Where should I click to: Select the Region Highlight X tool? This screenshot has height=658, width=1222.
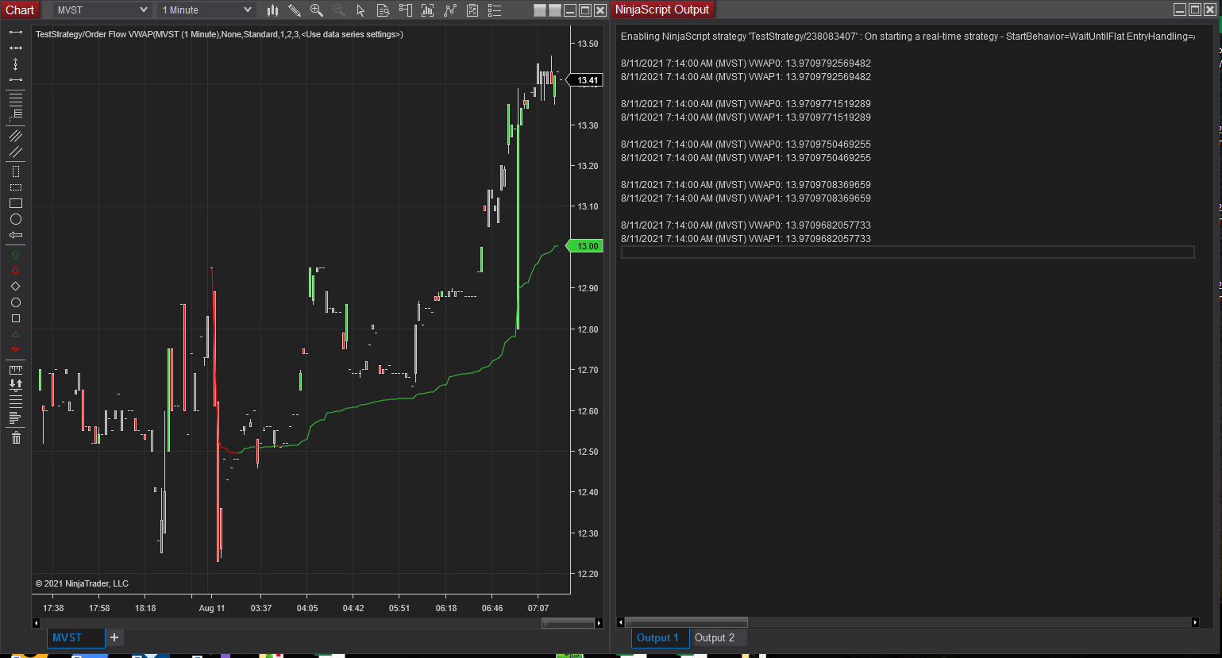pos(16,171)
